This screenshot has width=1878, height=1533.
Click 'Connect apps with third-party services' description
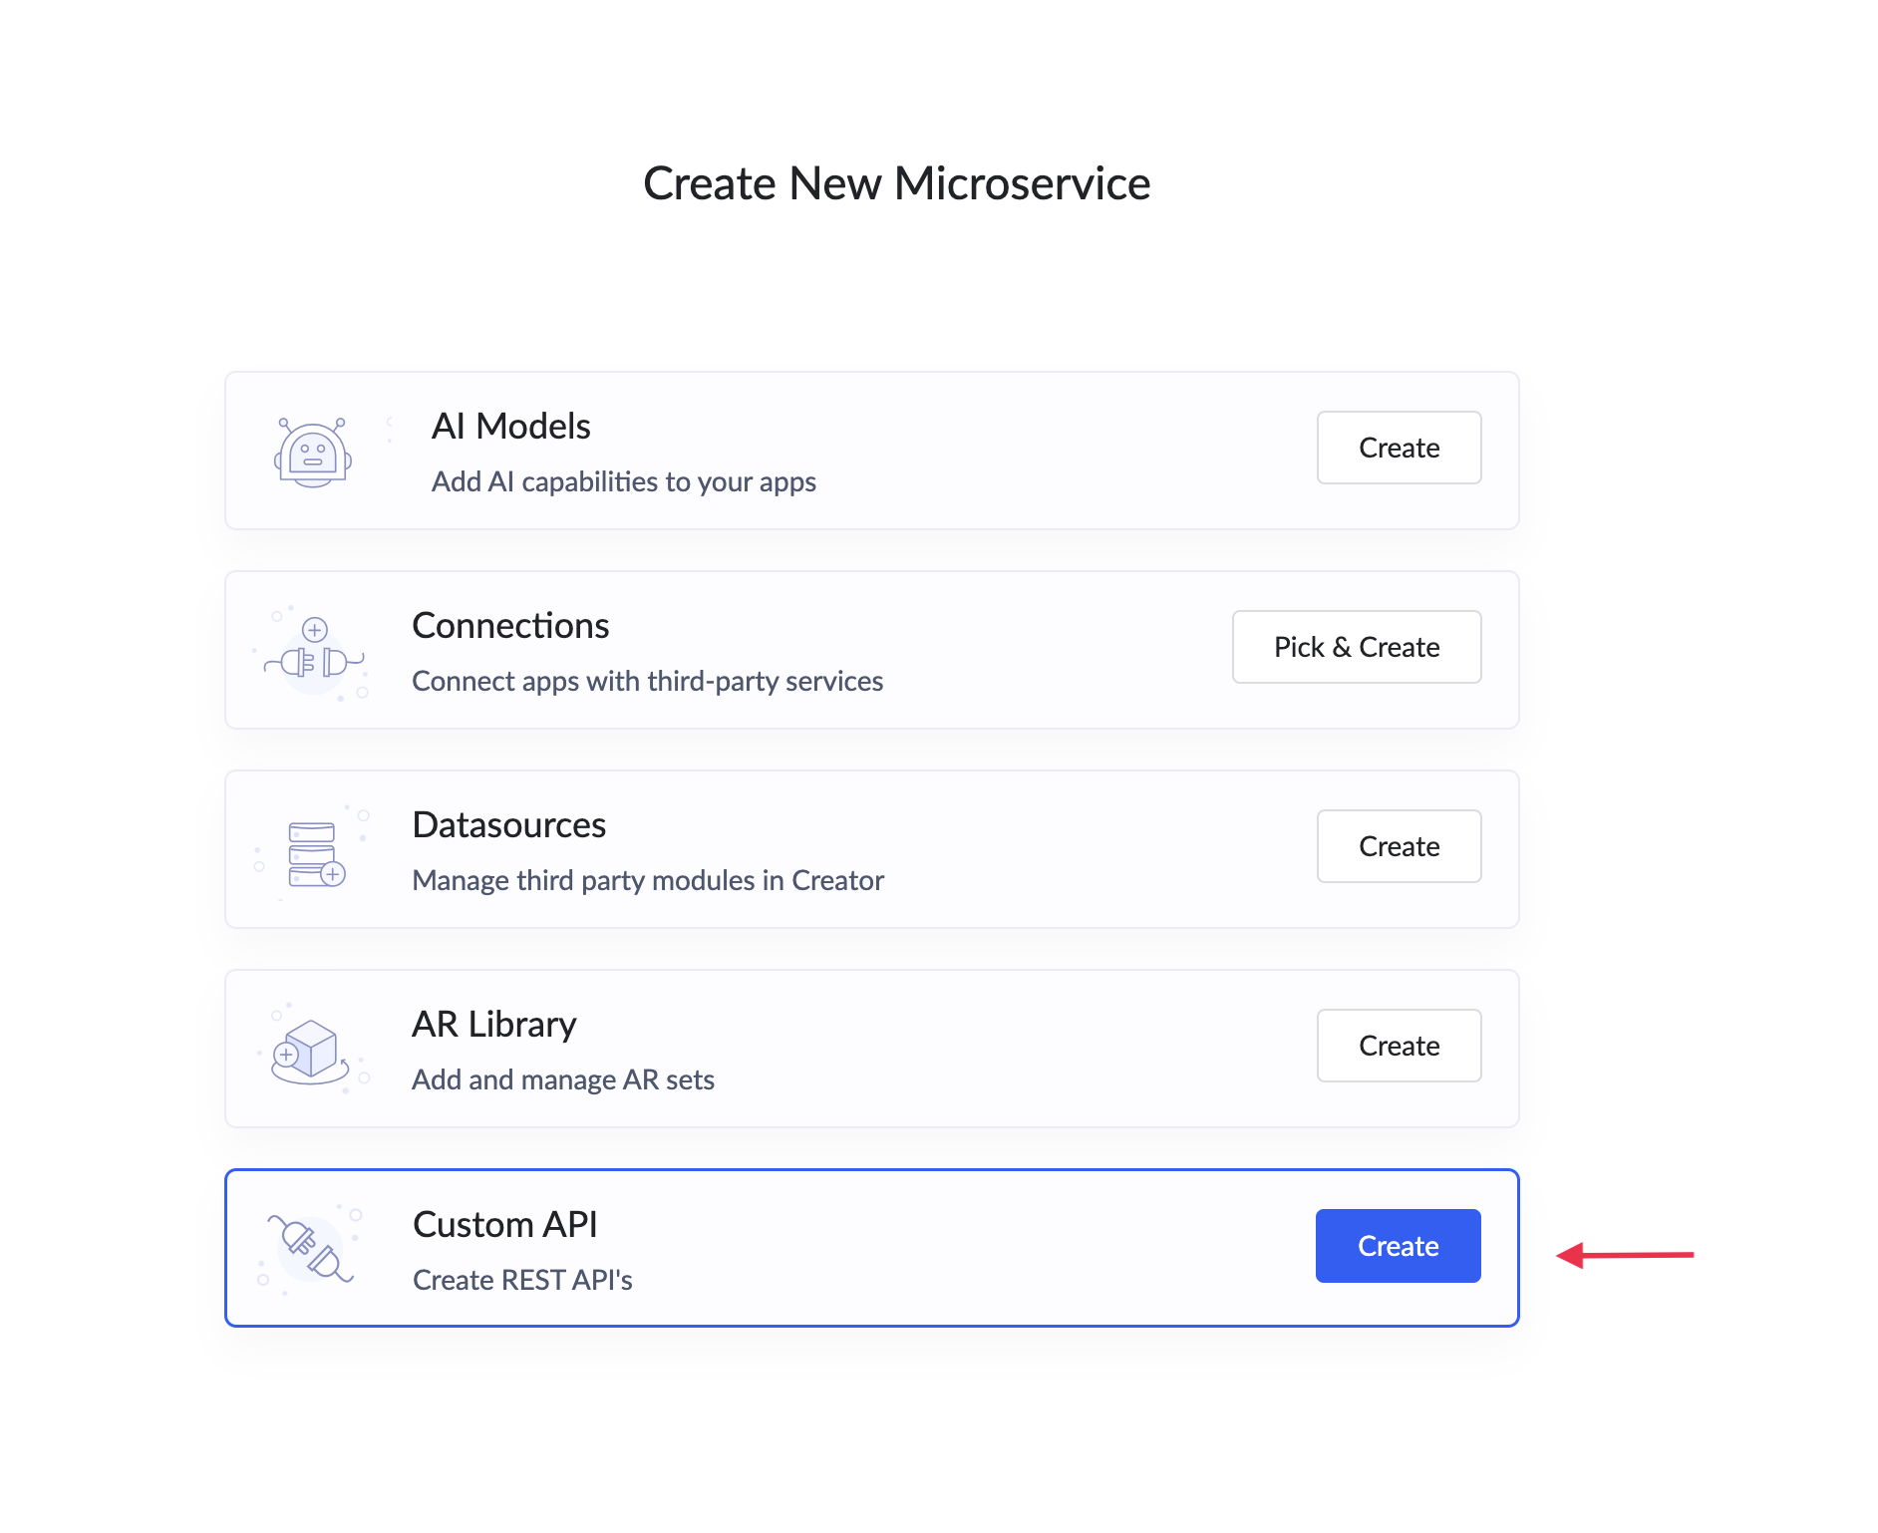(x=647, y=682)
